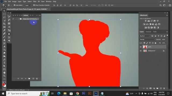This screenshot has width=172, height=96.
Task: Toggle Auto-Select checkbox
Action: coord(15,5)
